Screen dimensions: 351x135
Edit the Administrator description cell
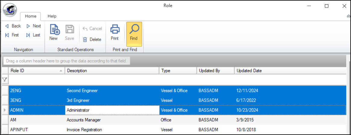[x=112, y=110]
